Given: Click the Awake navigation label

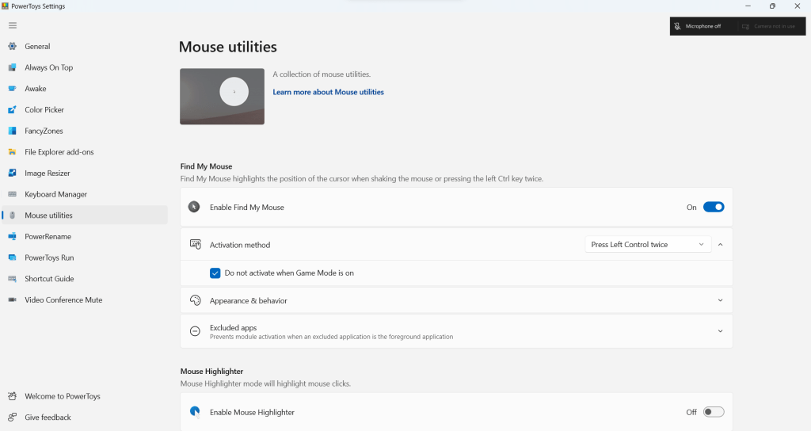Looking at the screenshot, I should pos(35,89).
